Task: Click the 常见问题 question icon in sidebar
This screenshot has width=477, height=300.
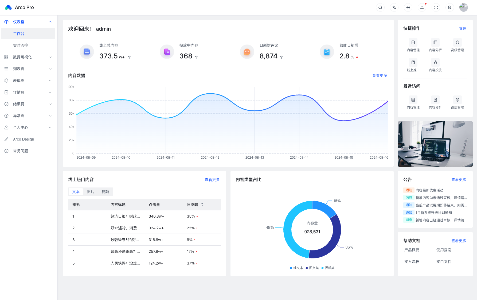Action: point(6,151)
